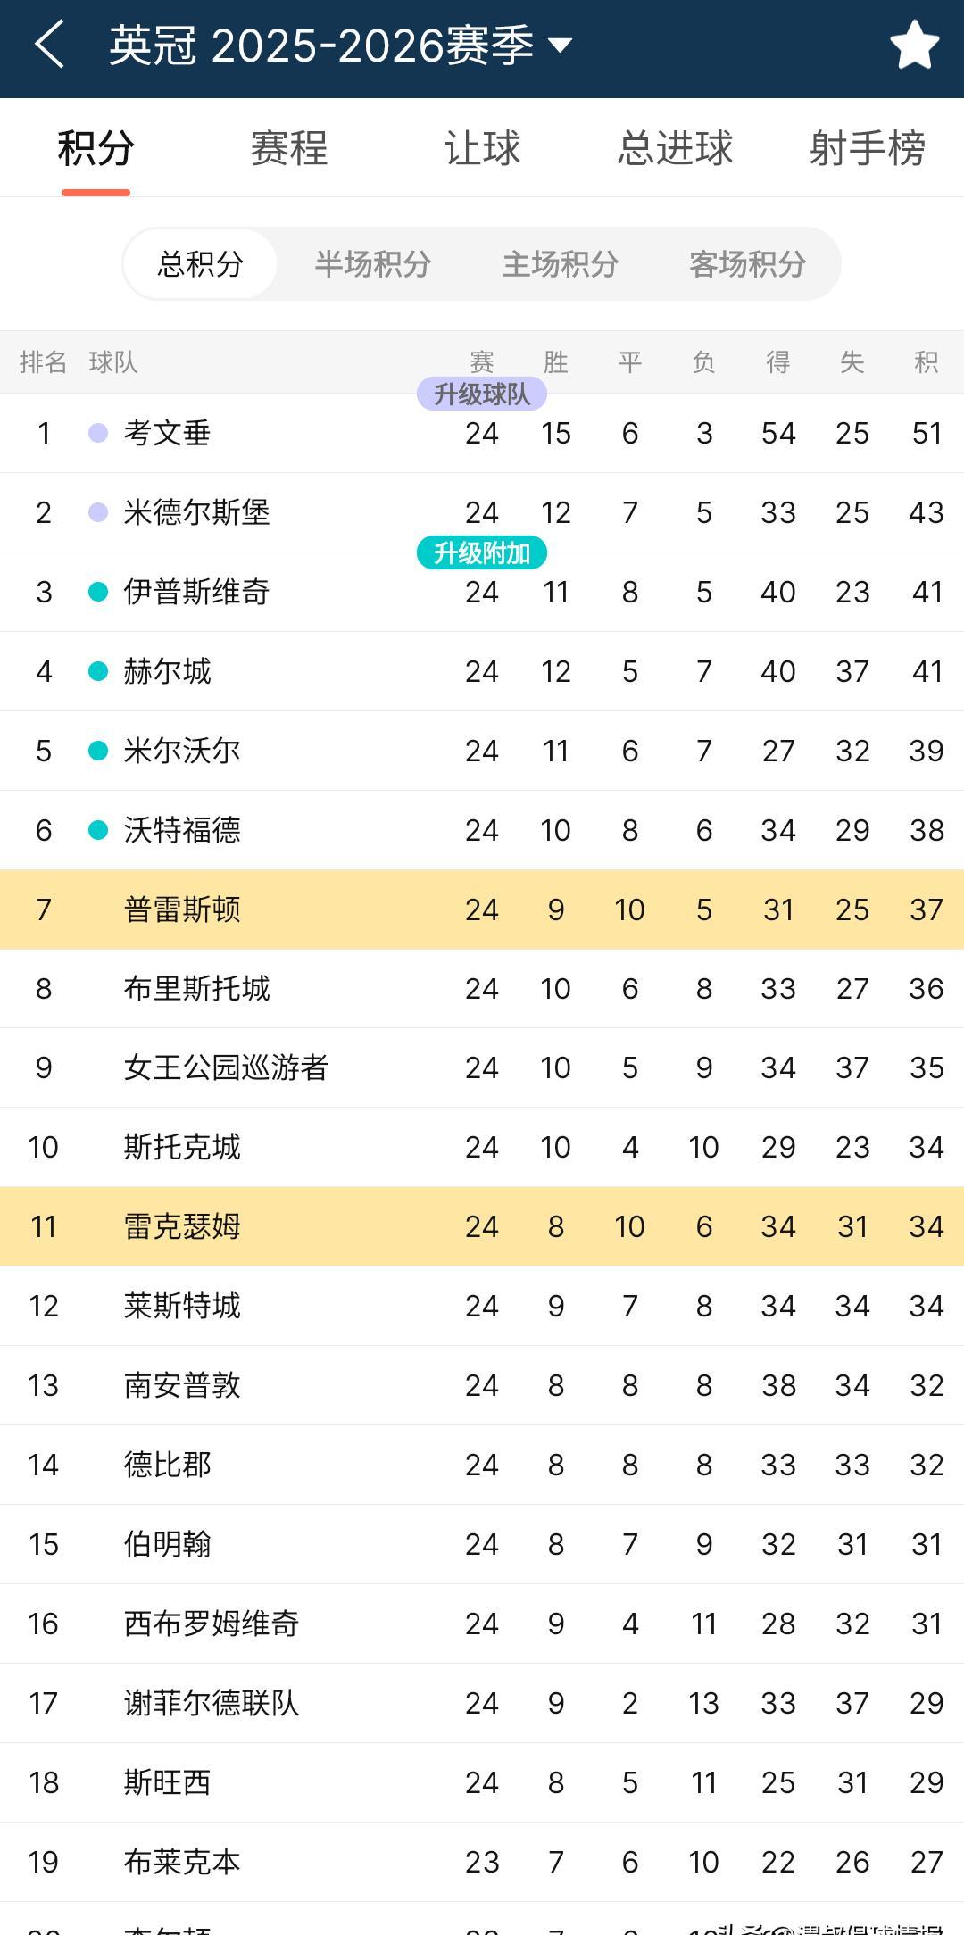Click the purple dot beside 考文垂
The width and height of the screenshot is (964, 1935).
[100, 433]
